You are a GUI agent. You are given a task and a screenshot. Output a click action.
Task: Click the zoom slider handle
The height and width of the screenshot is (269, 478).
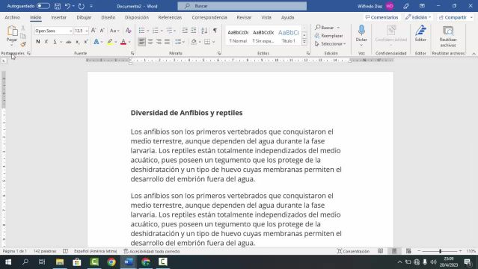pyautogui.click(x=440, y=251)
